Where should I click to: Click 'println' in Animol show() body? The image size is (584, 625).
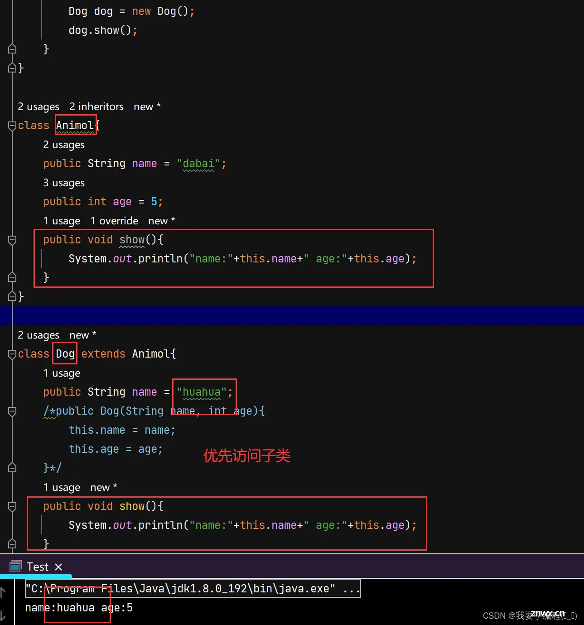point(160,259)
